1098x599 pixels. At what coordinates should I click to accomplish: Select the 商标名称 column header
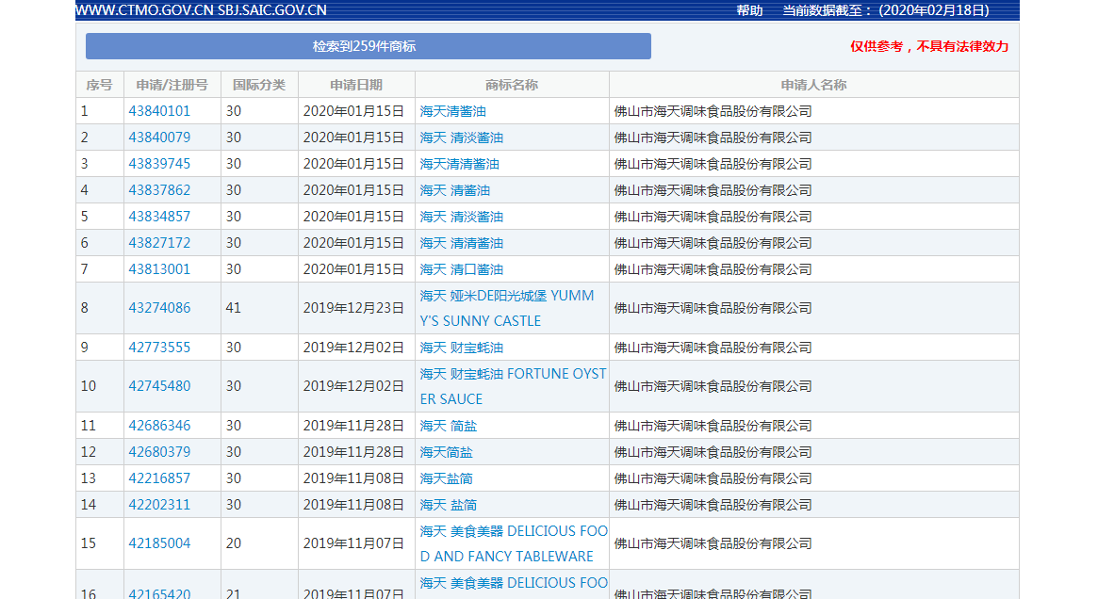point(513,84)
